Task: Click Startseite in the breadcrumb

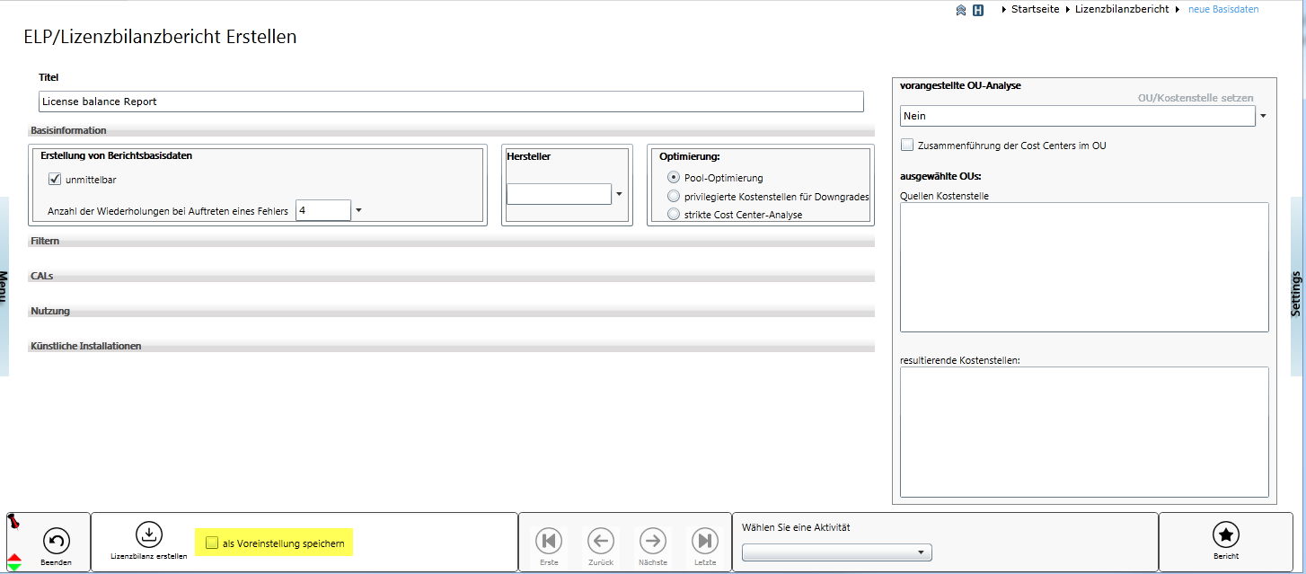Action: (x=1035, y=9)
